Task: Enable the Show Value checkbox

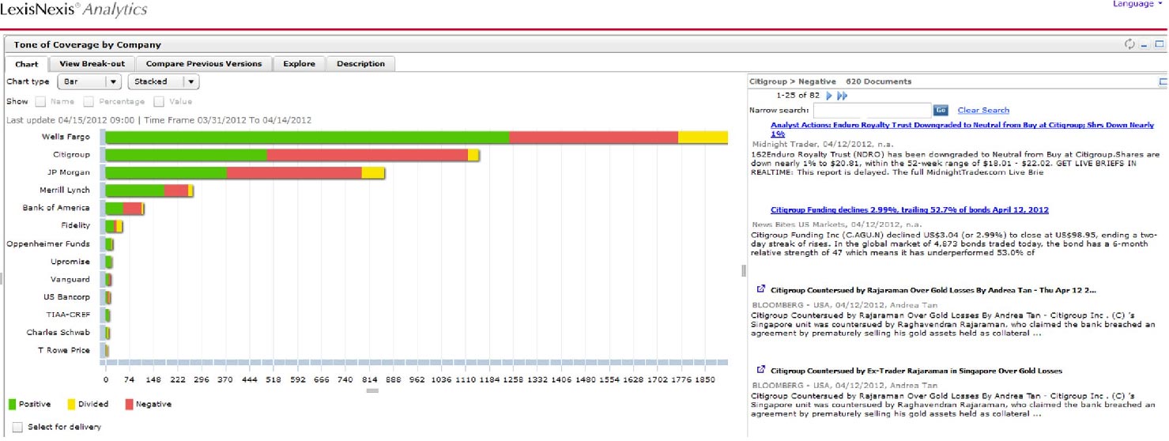Action: pos(159,102)
